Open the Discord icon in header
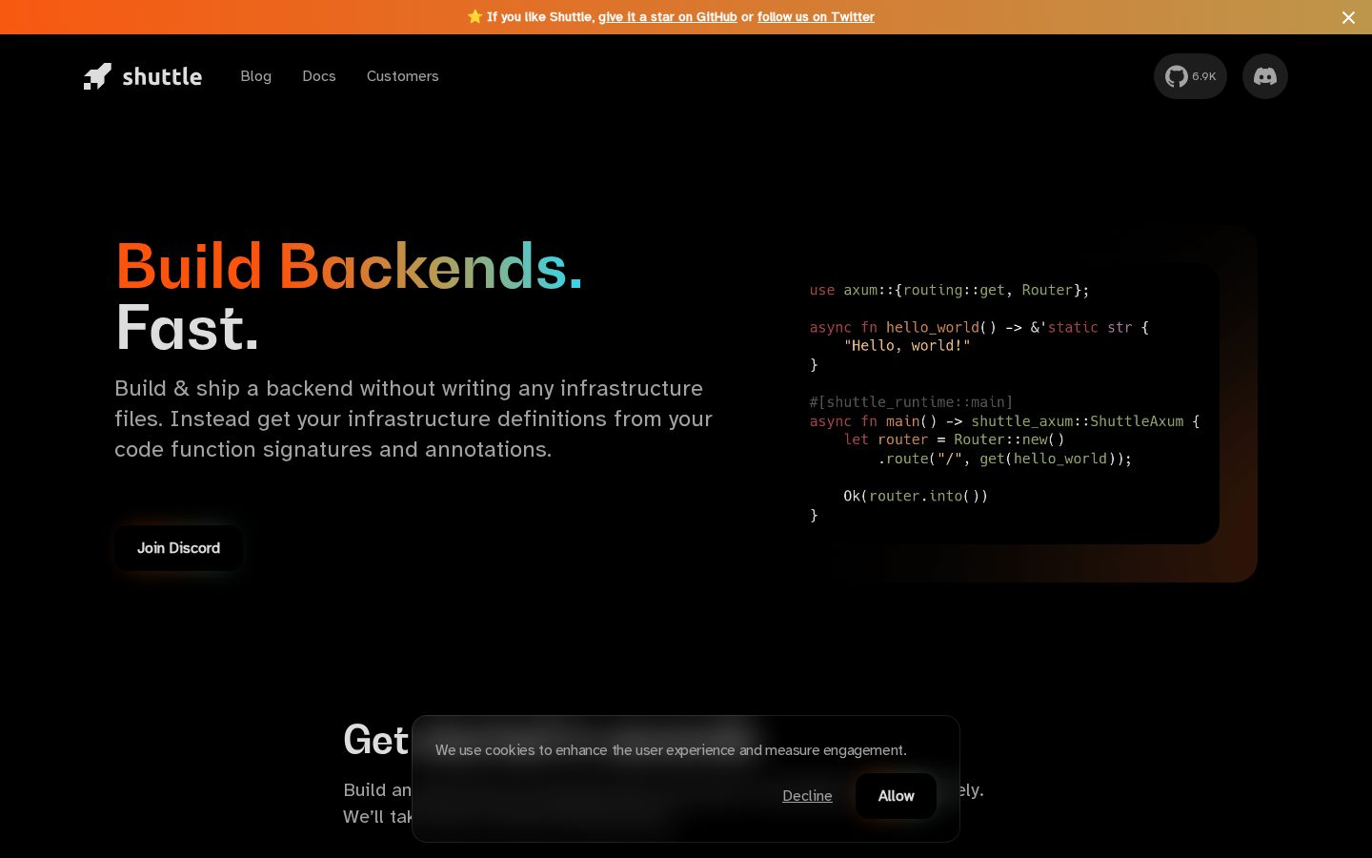This screenshot has height=858, width=1372. coord(1265,76)
